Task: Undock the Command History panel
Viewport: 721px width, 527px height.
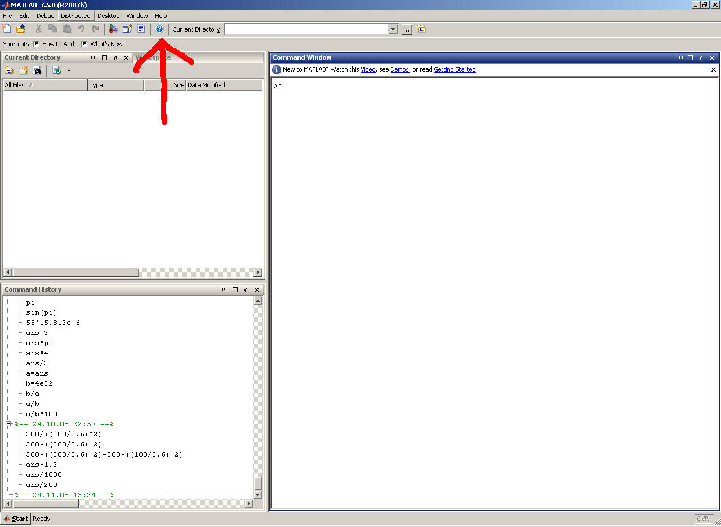Action: (x=246, y=289)
